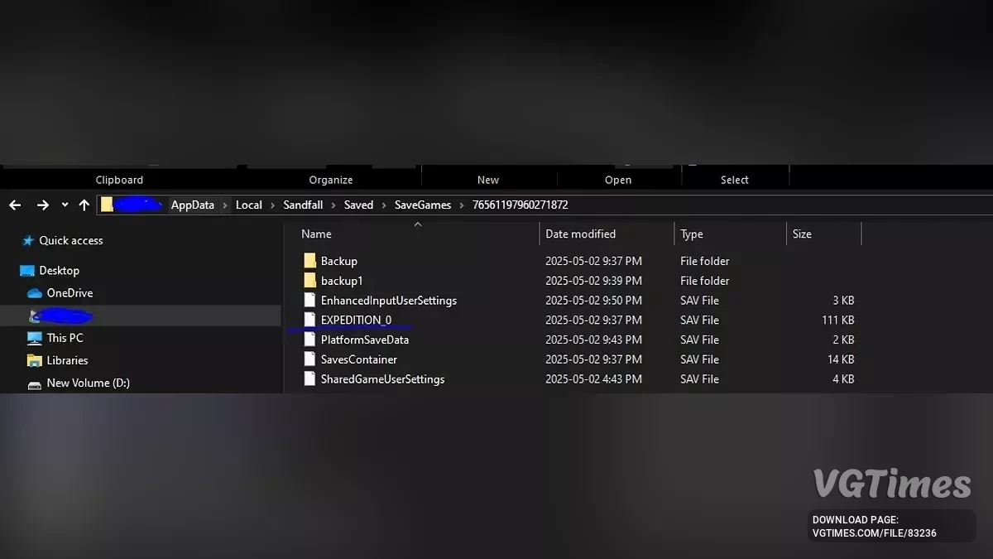Viewport: 993px width, 559px height.
Task: Select Desktop in the navigation pane
Action: (59, 271)
